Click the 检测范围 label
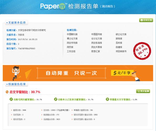The height and width of the screenshot is (131, 156). (72, 30)
